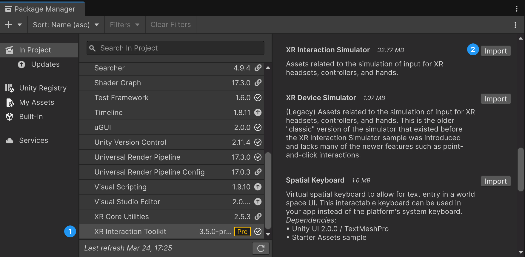Viewport: 525px width, 257px height.
Task: Select the Test Framework package
Action: [172, 98]
